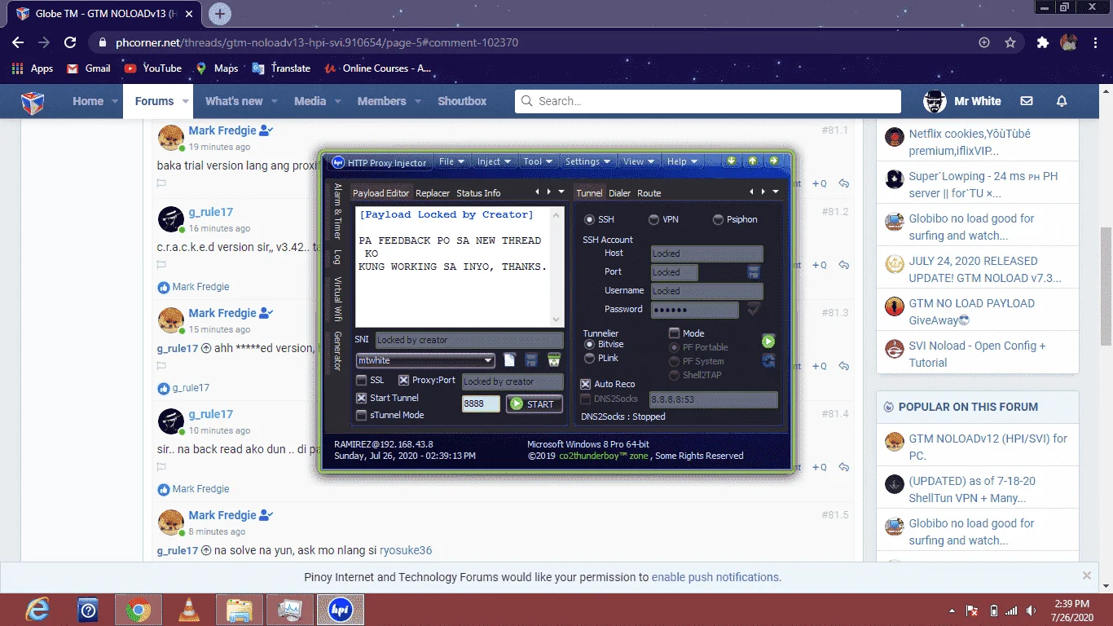Click ryosuke36 user mention link

coord(406,550)
